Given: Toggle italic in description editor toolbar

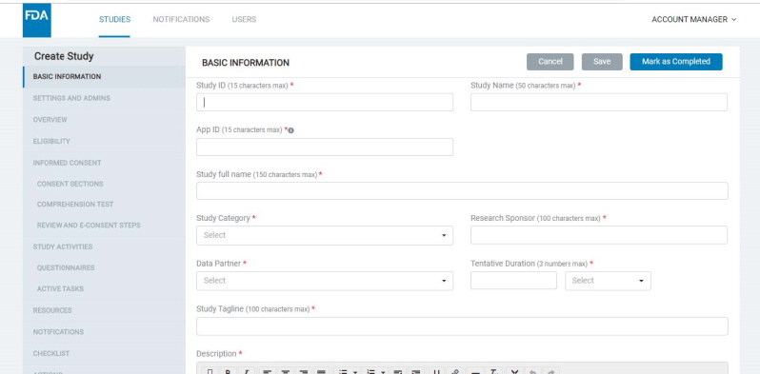Looking at the screenshot, I should pos(247,371).
